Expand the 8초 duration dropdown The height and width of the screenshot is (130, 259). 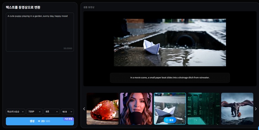coord(51,112)
